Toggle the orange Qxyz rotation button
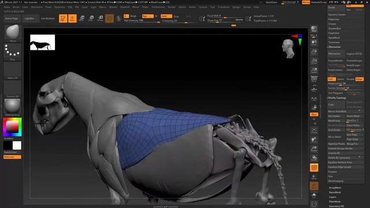This screenshot has height=208, width=370. pos(314,114)
